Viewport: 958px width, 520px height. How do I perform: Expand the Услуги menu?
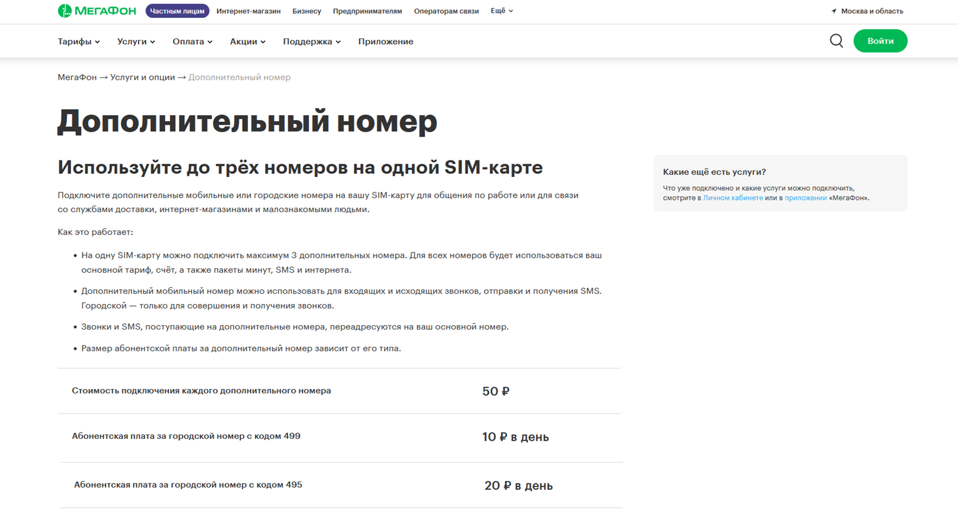[136, 42]
